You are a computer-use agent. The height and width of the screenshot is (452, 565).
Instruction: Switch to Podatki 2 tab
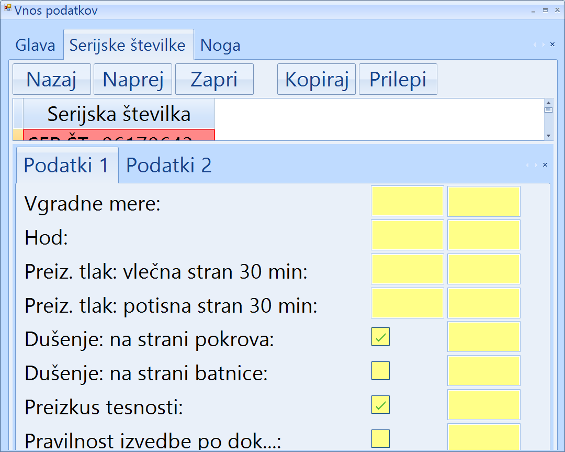168,165
